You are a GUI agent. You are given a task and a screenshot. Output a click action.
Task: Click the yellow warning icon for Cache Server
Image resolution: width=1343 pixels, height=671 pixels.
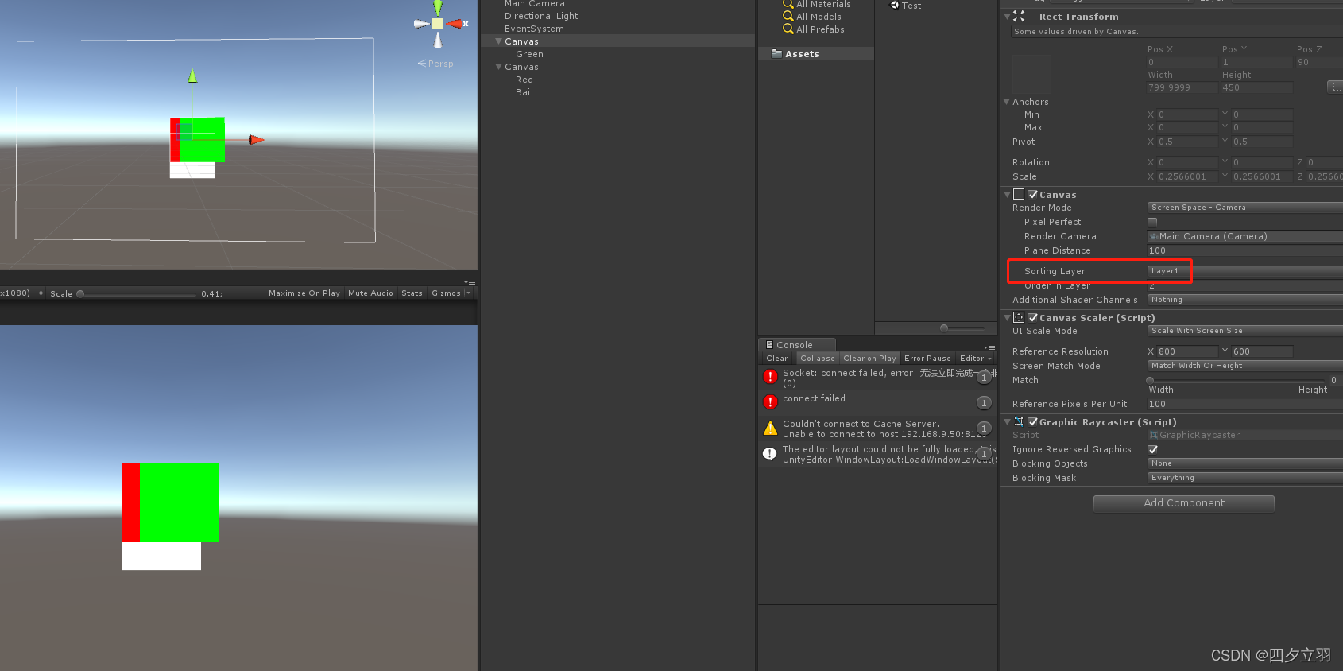(770, 429)
